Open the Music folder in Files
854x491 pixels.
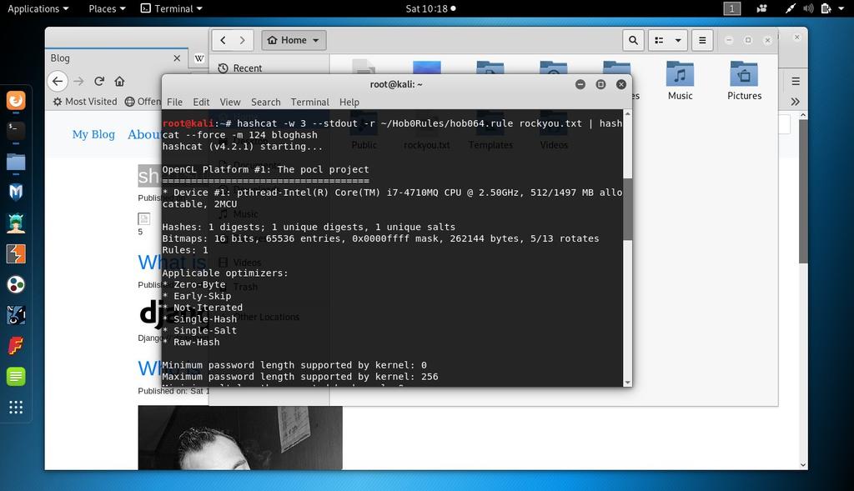pyautogui.click(x=681, y=81)
